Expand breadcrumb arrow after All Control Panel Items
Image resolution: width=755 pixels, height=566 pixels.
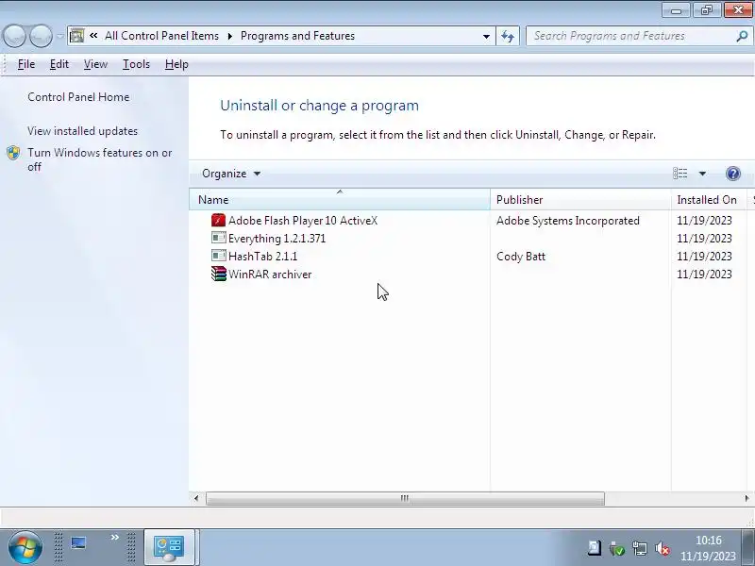point(230,36)
